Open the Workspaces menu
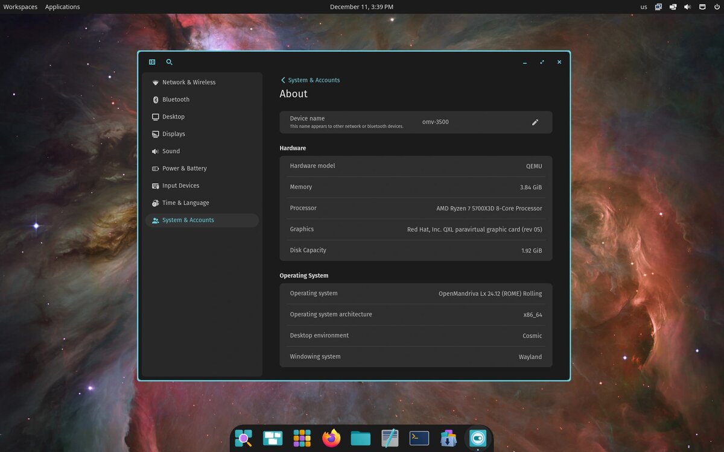Viewport: 724px width, 452px height. [x=21, y=7]
